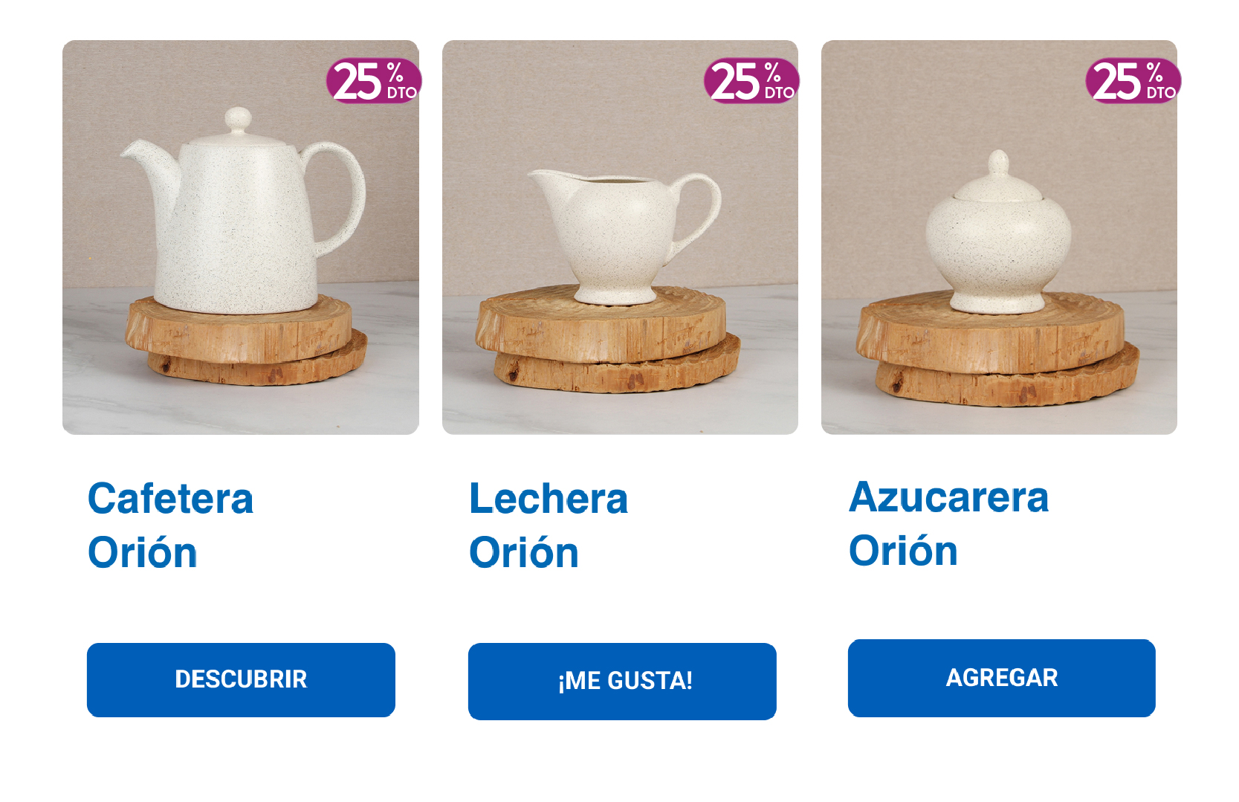
Task: Click the ¡ME GUSTA! button
Action: (622, 681)
